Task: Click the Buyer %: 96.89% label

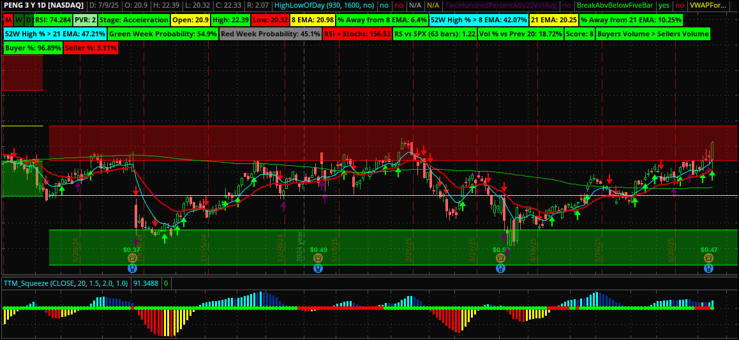Action: click(33, 48)
